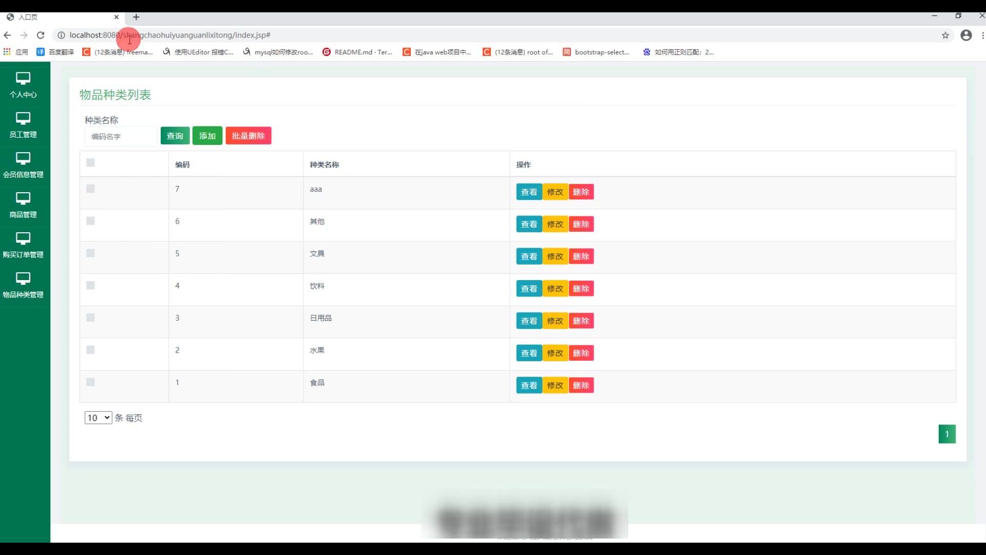
Task: Open 商品管理 sidebar icon
Action: tap(23, 198)
